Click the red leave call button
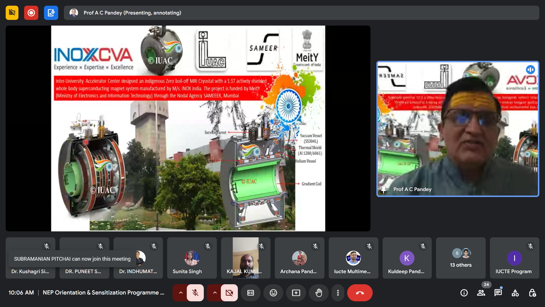The width and height of the screenshot is (545, 307). [360, 293]
